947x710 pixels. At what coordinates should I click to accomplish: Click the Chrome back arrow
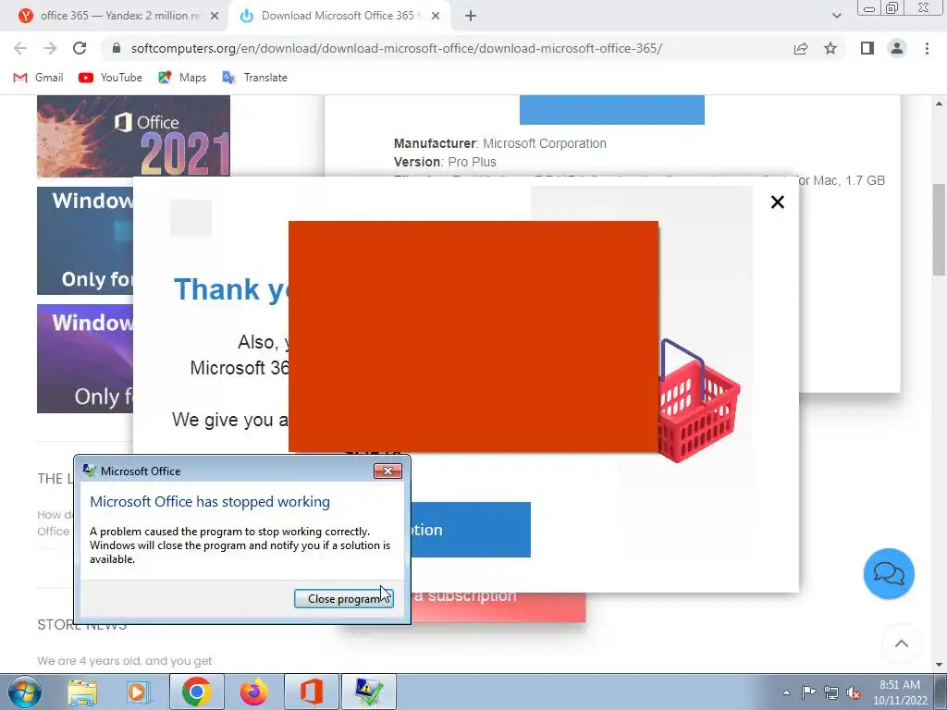pyautogui.click(x=20, y=48)
